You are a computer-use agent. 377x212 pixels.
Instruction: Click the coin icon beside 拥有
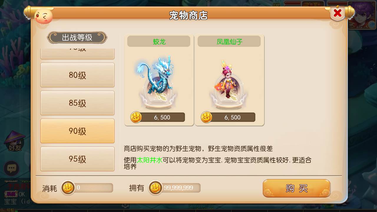click(155, 188)
